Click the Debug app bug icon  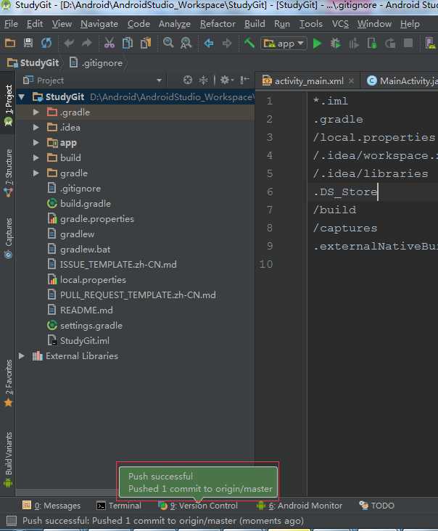(336, 44)
